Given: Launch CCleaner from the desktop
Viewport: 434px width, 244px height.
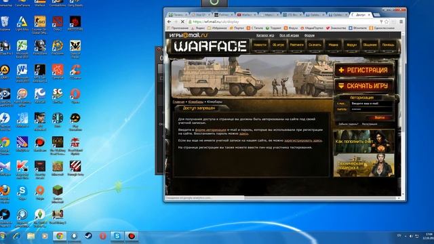Looking at the screenshot, I should coord(75,72).
